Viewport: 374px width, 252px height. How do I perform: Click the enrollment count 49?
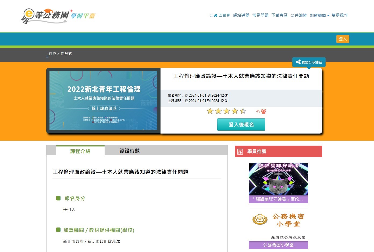click(258, 111)
